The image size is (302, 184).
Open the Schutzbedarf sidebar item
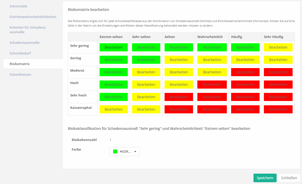tap(20, 53)
